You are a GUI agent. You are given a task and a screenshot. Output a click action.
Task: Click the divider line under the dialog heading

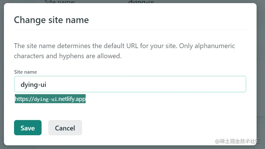pyautogui.click(x=130, y=30)
